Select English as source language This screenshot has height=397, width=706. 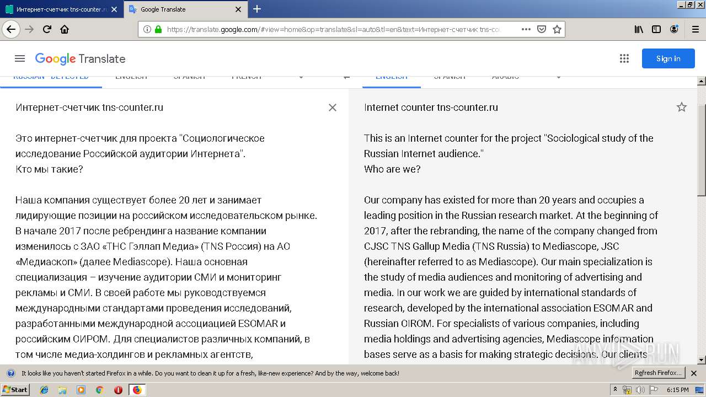coord(131,77)
